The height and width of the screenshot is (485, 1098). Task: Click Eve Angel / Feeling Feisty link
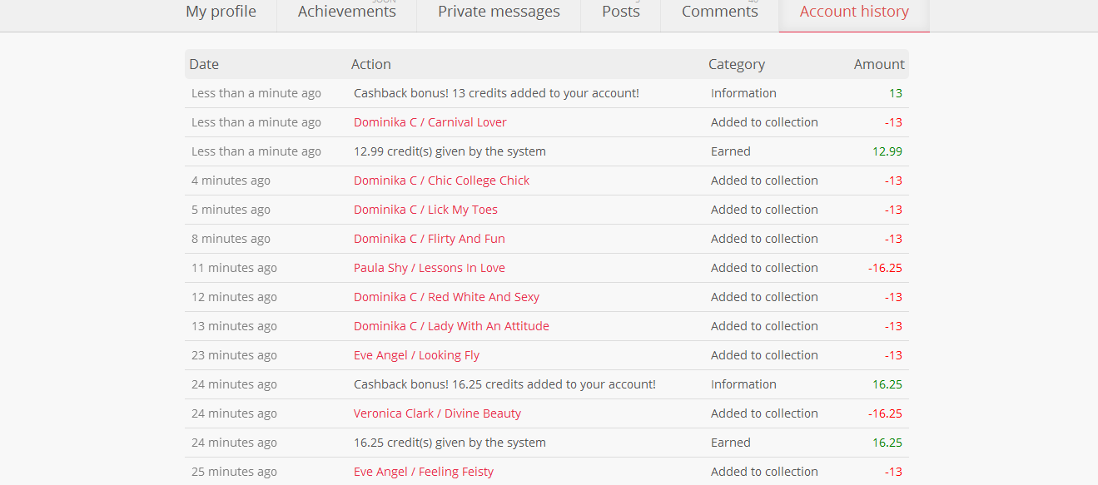pos(424,472)
